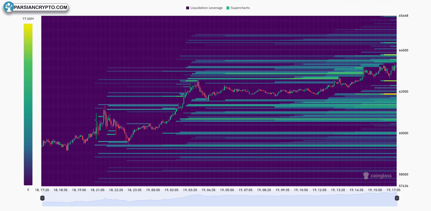Click the '19, 09:35' time axis label

(283, 190)
